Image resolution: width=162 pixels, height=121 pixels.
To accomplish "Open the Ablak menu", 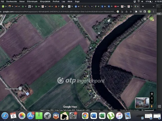I will tap(70, 2).
